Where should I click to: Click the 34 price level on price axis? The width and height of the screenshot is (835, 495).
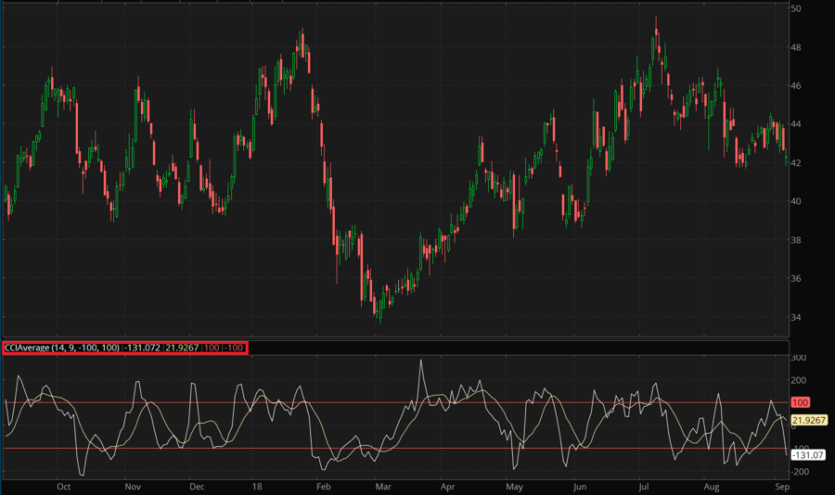click(796, 317)
